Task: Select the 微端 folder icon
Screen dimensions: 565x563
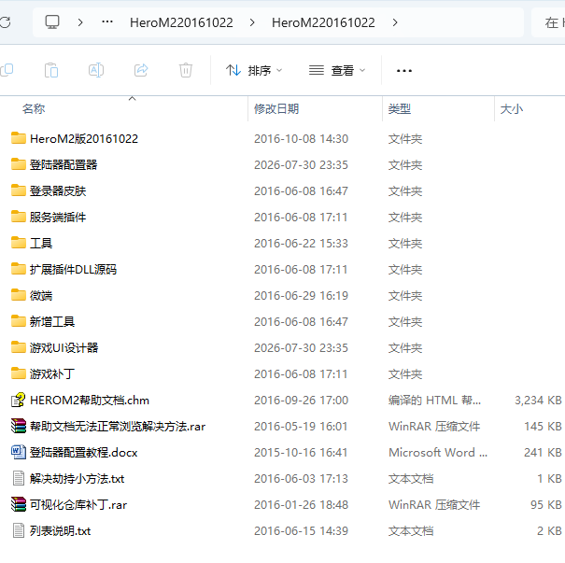Action: point(19,295)
